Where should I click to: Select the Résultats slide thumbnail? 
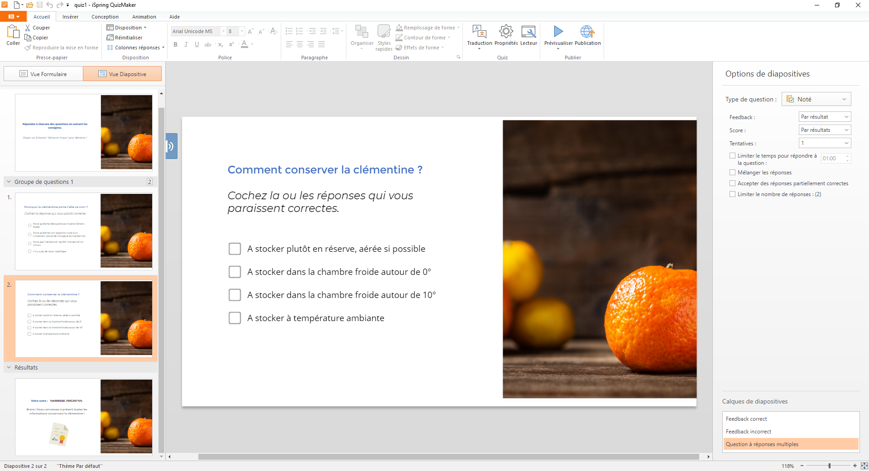pyautogui.click(x=84, y=417)
